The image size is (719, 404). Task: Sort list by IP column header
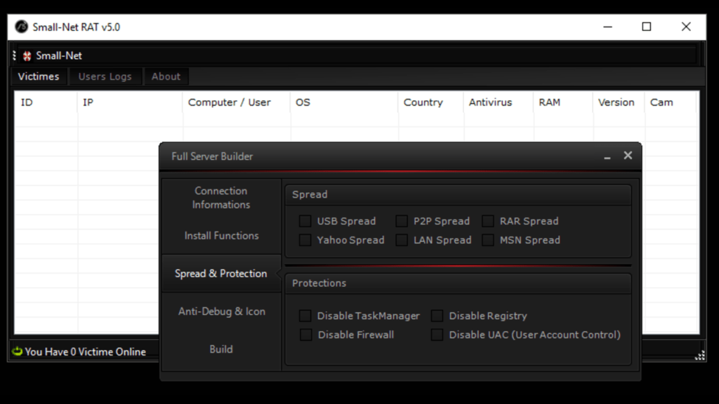[130, 102]
